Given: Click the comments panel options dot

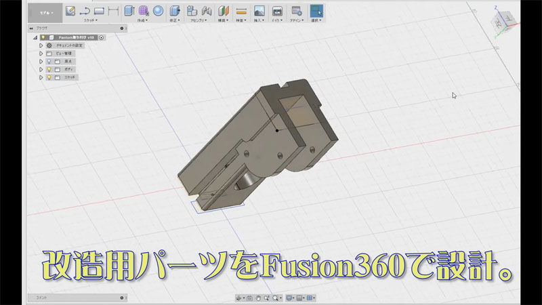Looking at the screenshot, I should (x=122, y=298).
